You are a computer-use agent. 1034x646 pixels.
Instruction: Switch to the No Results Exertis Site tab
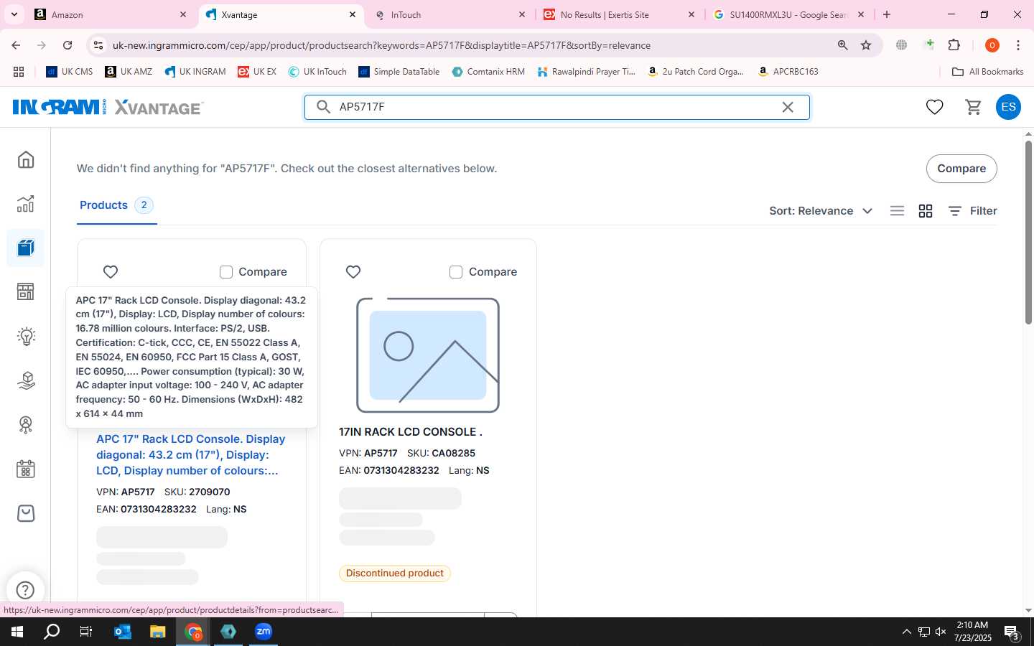[x=619, y=14]
